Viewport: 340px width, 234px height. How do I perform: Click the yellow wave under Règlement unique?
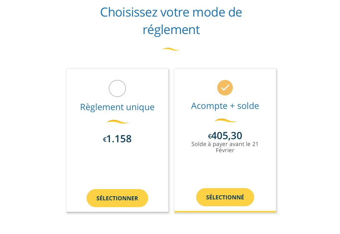tap(117, 122)
